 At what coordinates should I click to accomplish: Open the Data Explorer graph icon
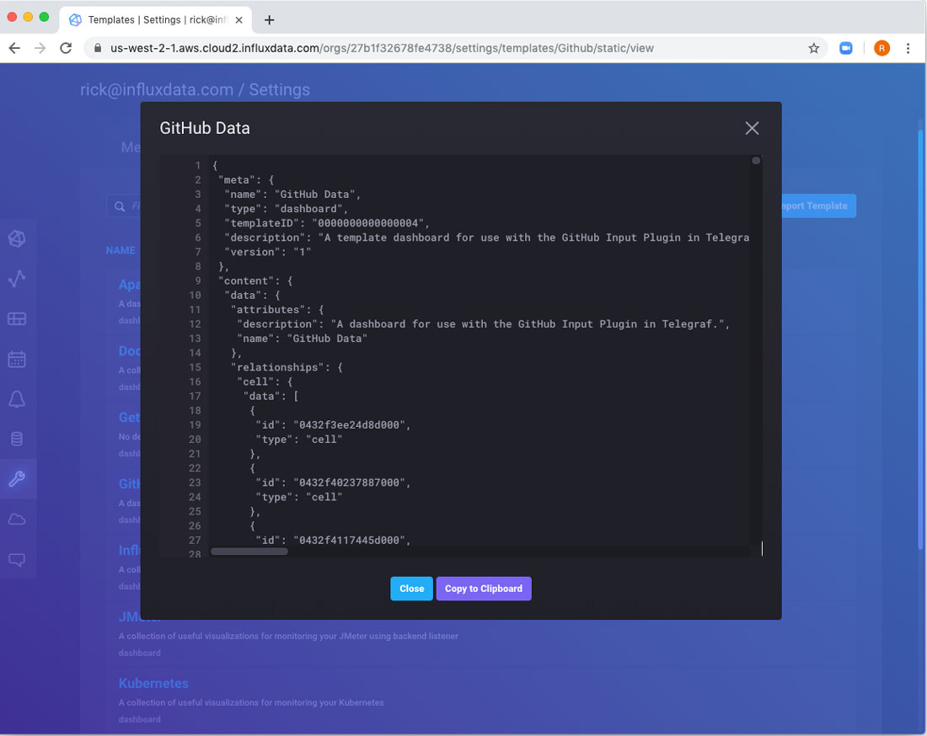pyautogui.click(x=17, y=279)
